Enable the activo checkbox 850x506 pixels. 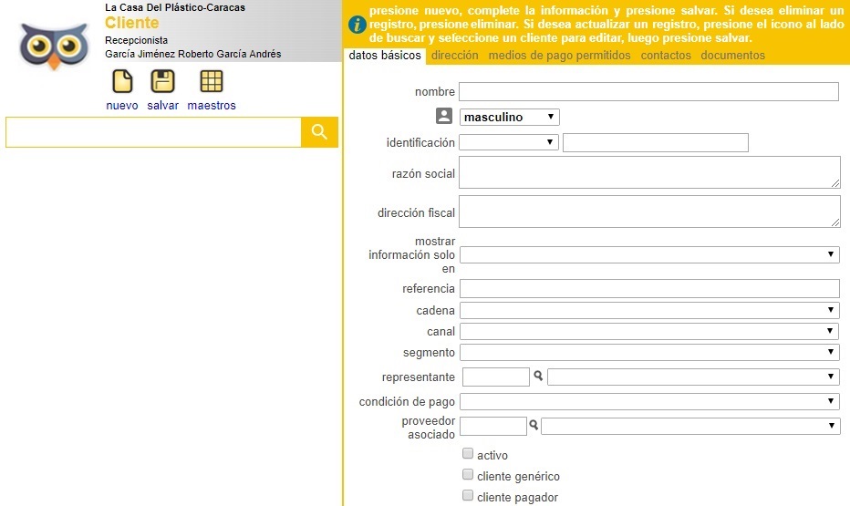468,453
